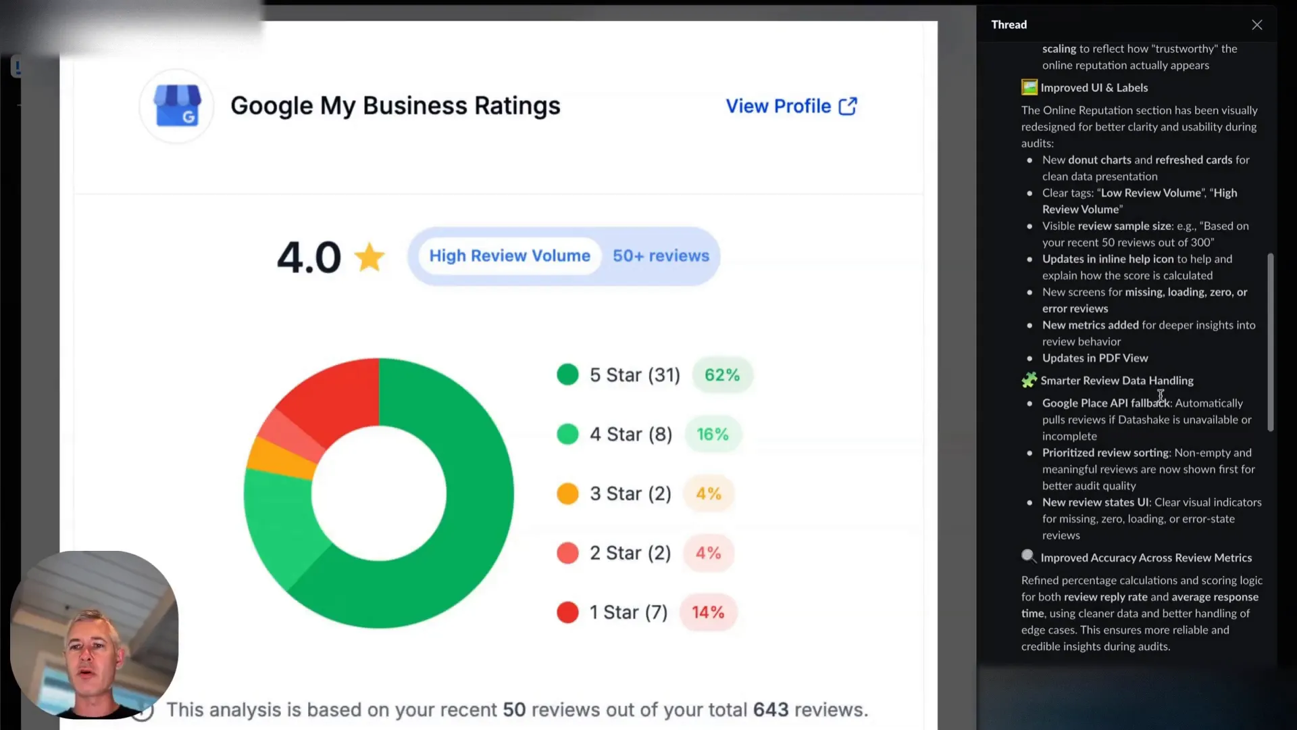Image resolution: width=1297 pixels, height=730 pixels.
Task: Click the Google My Business store icon
Action: click(x=177, y=106)
